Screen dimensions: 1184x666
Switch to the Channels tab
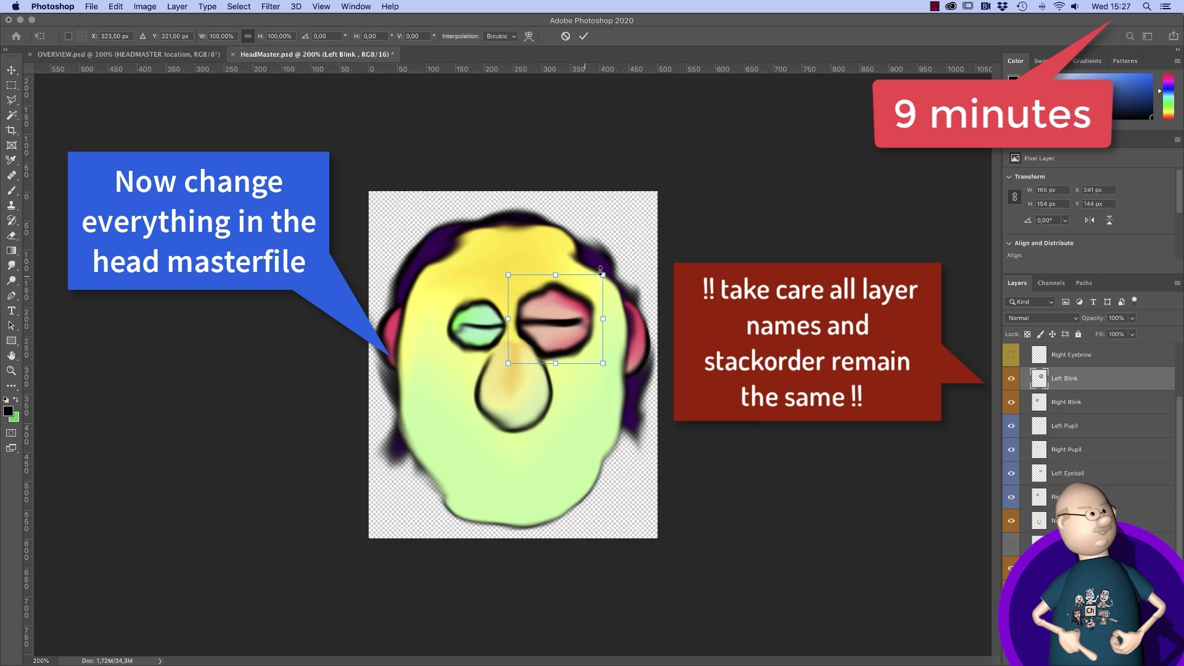coord(1051,283)
